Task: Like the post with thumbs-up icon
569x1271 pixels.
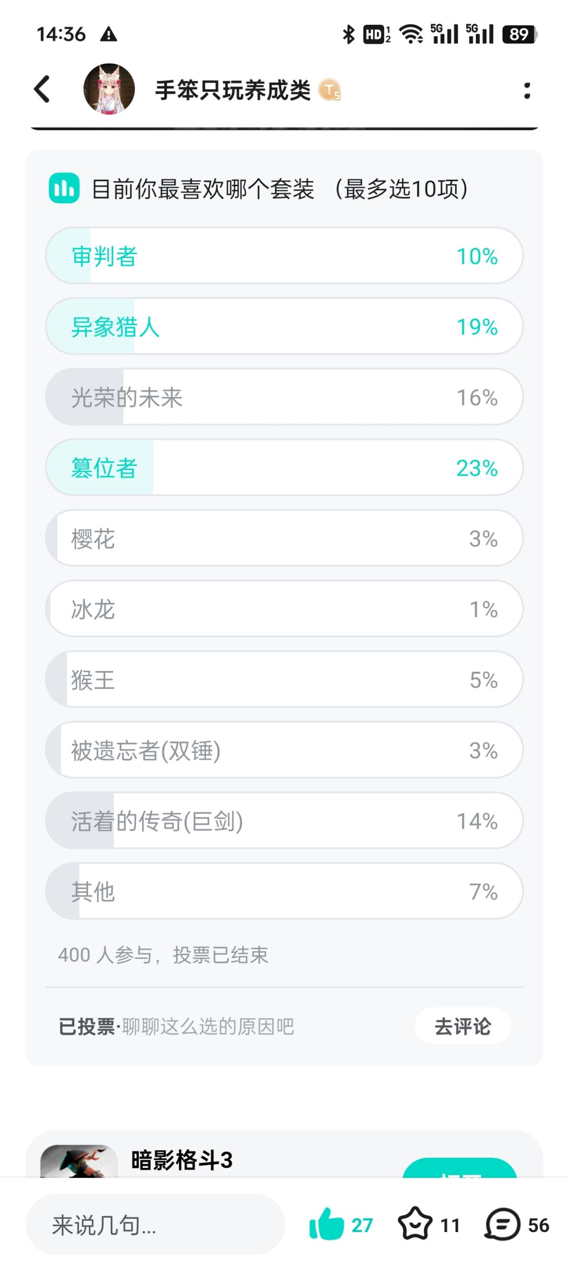Action: tap(327, 1224)
